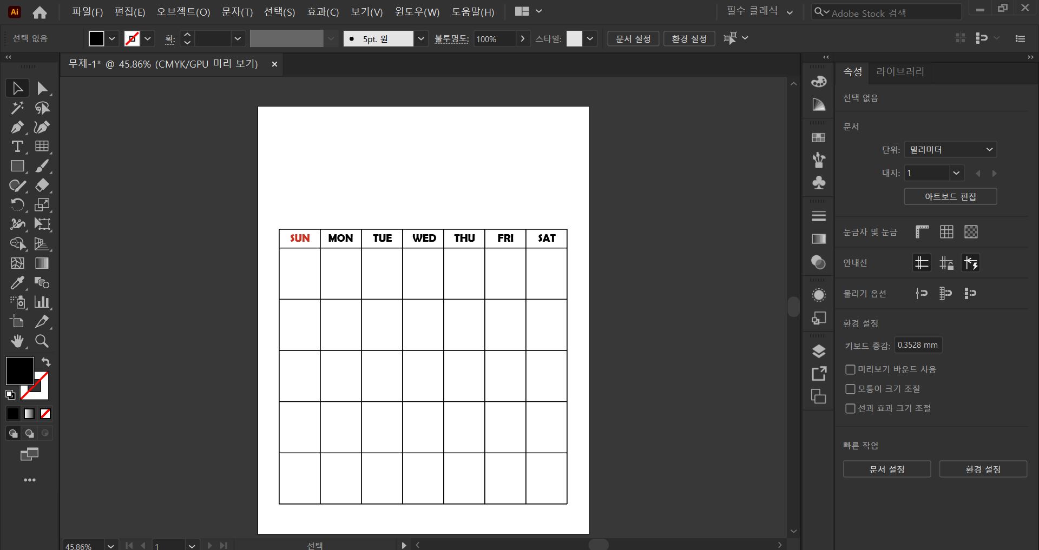Select the Type tool

tap(17, 147)
